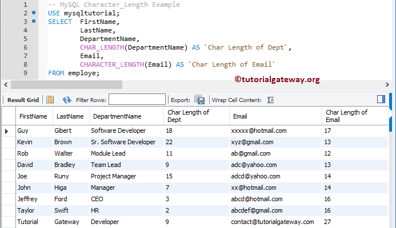The width and height of the screenshot is (396, 228).
Task: Click the Email column header
Action: (x=240, y=116)
